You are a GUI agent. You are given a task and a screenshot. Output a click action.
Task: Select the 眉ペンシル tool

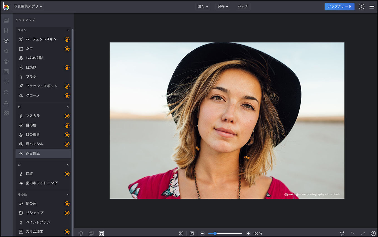coord(43,144)
